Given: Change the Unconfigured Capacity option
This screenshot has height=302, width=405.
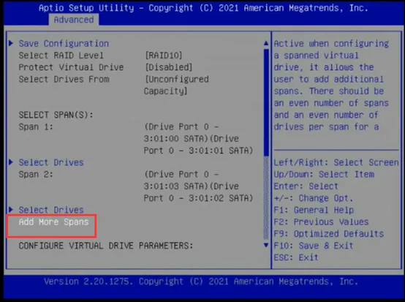Looking at the screenshot, I should tap(176, 85).
